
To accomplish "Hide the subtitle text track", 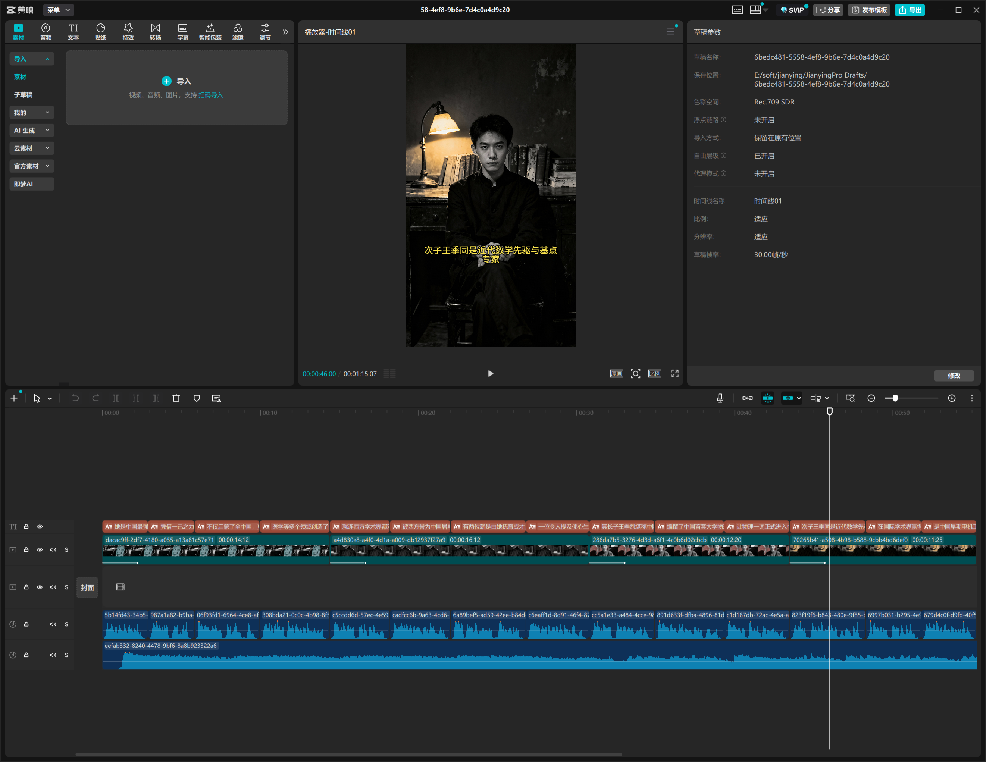I will [x=40, y=526].
